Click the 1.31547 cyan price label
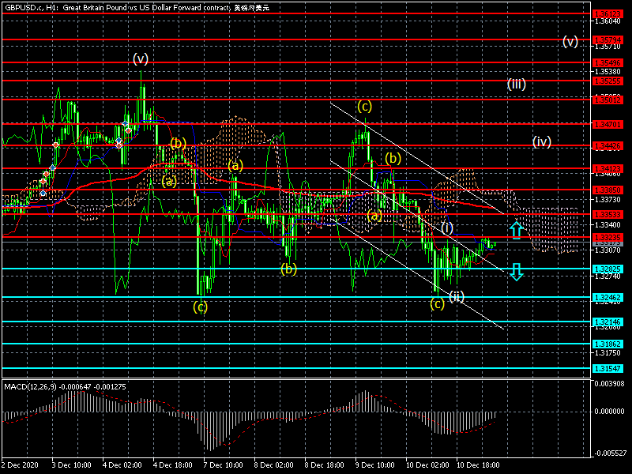 [608, 368]
